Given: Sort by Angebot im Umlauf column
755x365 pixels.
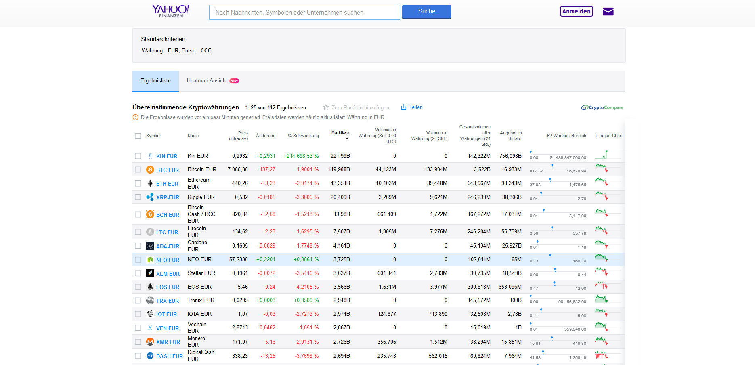Looking at the screenshot, I should pos(511,136).
